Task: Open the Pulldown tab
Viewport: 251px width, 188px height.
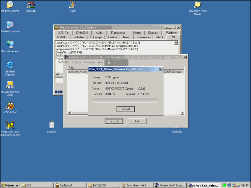Action: click(171, 33)
